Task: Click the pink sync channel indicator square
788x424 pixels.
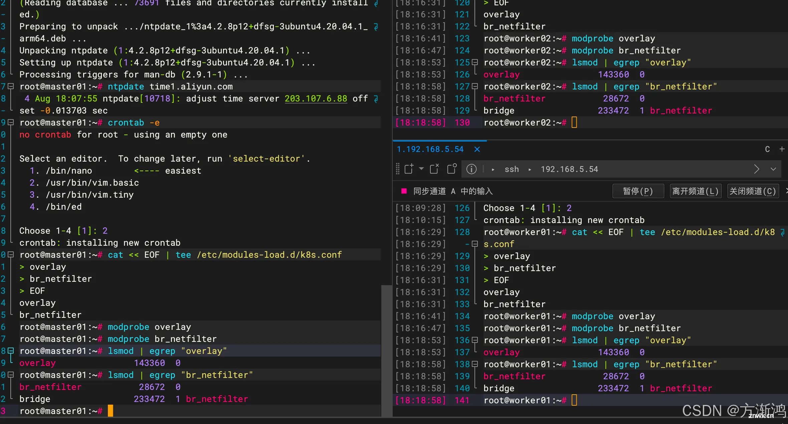Action: (x=404, y=191)
